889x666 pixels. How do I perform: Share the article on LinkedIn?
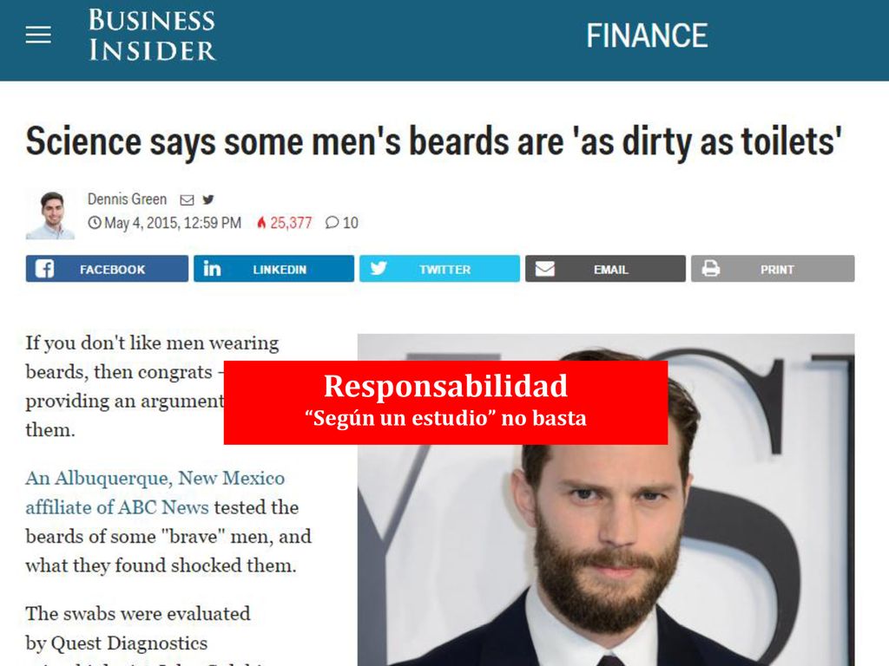(x=273, y=269)
